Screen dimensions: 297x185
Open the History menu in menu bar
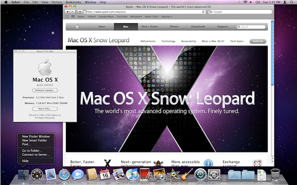pyautogui.click(x=57, y=2)
